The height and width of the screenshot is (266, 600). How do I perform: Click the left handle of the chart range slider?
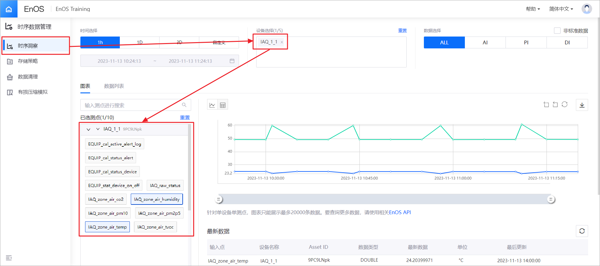pyautogui.click(x=219, y=199)
